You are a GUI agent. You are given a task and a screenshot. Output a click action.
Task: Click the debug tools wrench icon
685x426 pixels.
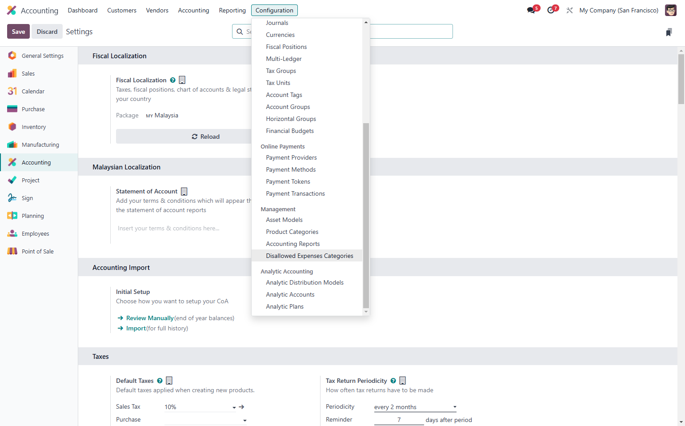coord(569,10)
